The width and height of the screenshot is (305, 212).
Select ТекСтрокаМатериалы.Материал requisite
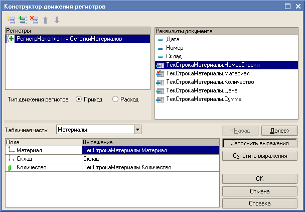(226, 74)
